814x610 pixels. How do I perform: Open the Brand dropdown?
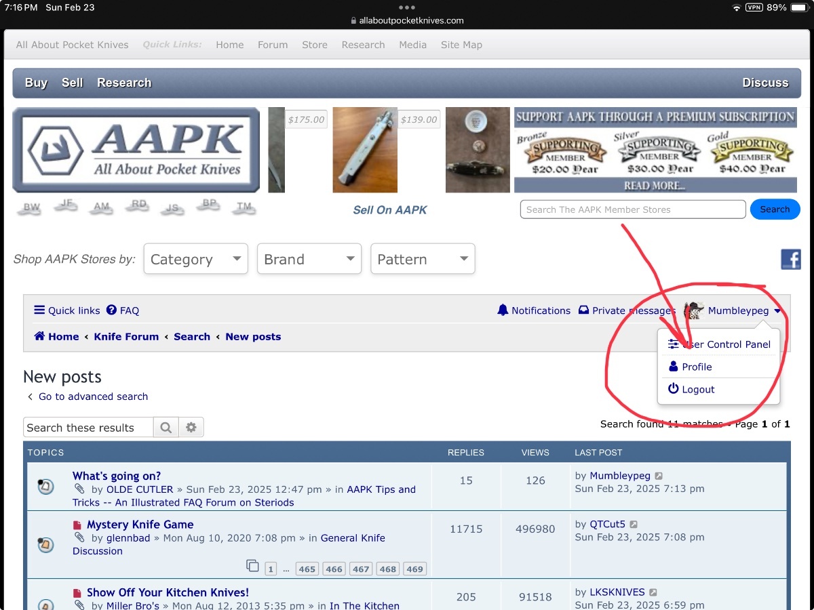click(x=309, y=259)
